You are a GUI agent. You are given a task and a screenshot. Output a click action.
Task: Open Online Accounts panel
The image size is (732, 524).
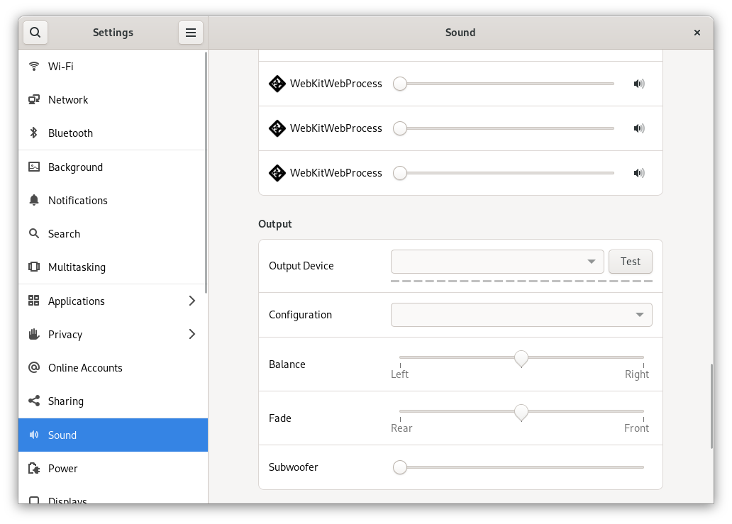pyautogui.click(x=112, y=367)
